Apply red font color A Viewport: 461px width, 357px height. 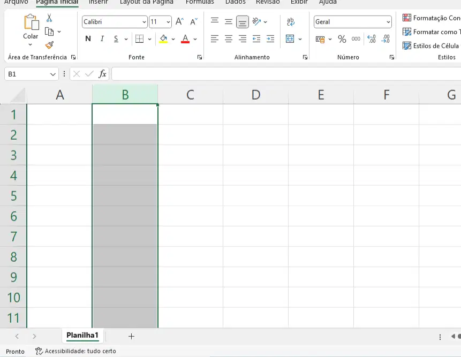(185, 39)
